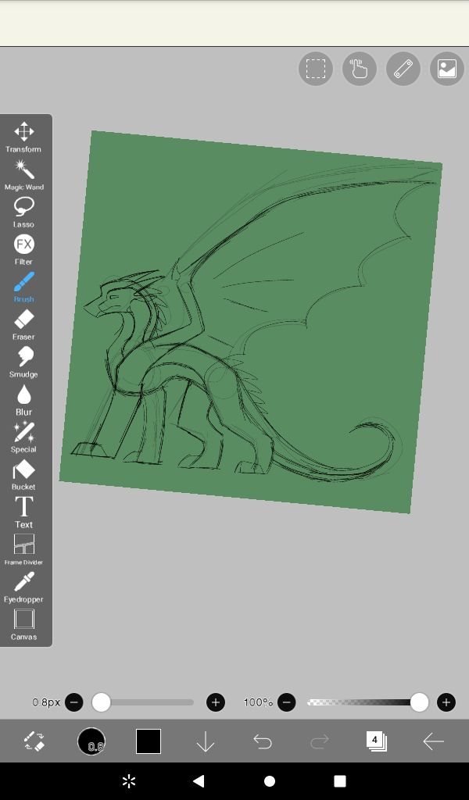Decrease brush thickness with minus button
Screen dimensions: 469x800
74,702
